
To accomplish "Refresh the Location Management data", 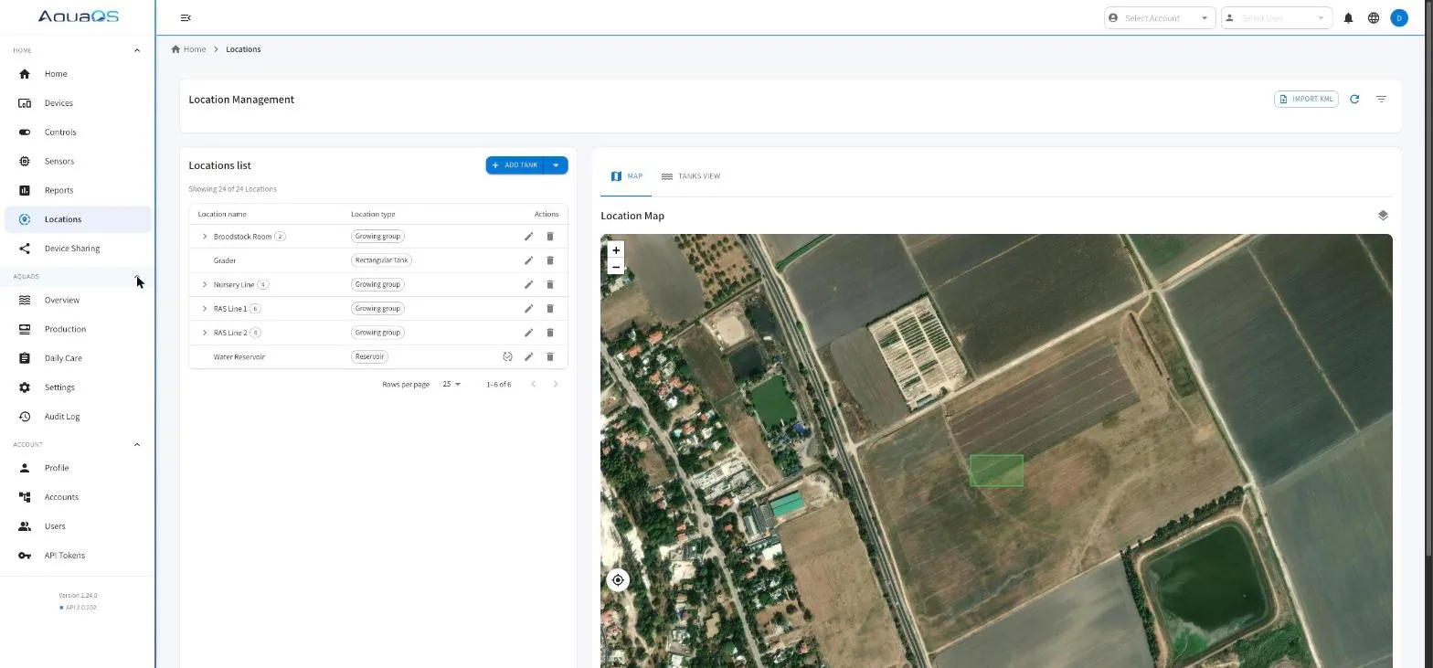I will click(1354, 100).
